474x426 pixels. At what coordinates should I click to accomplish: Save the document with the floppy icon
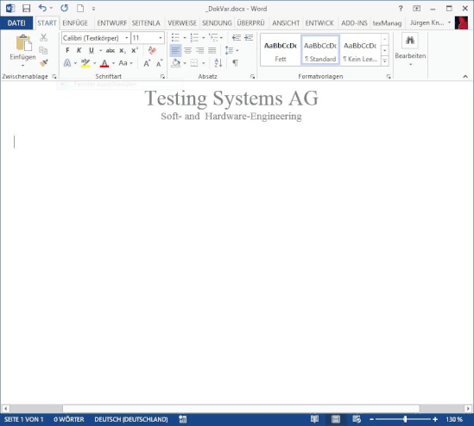coord(26,9)
